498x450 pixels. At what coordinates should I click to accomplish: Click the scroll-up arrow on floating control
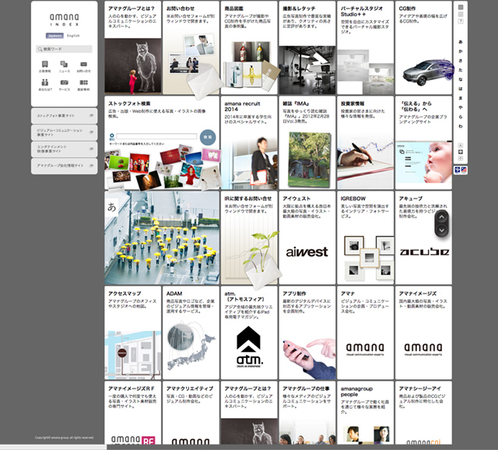pyautogui.click(x=441, y=217)
